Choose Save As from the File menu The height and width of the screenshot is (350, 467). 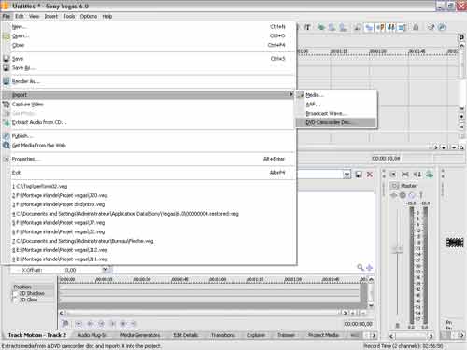(149, 68)
